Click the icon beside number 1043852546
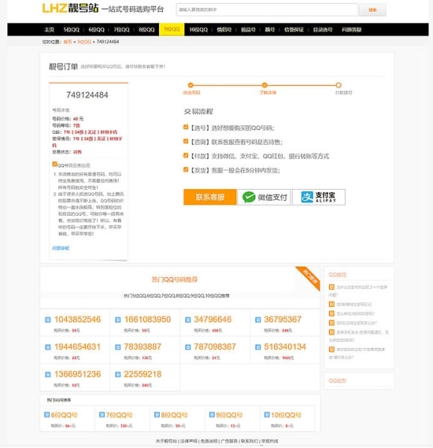This screenshot has height=448, width=433. (x=48, y=320)
